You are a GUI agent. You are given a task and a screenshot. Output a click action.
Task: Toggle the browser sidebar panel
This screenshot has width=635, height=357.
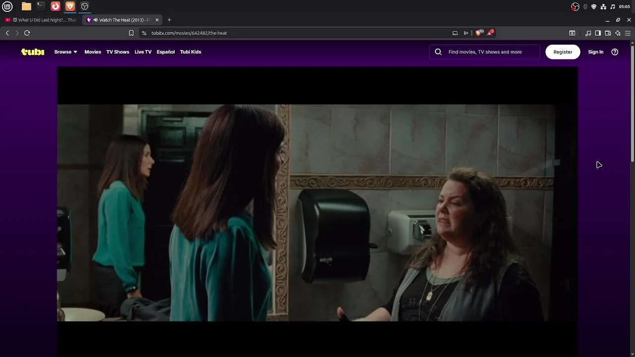point(598,33)
